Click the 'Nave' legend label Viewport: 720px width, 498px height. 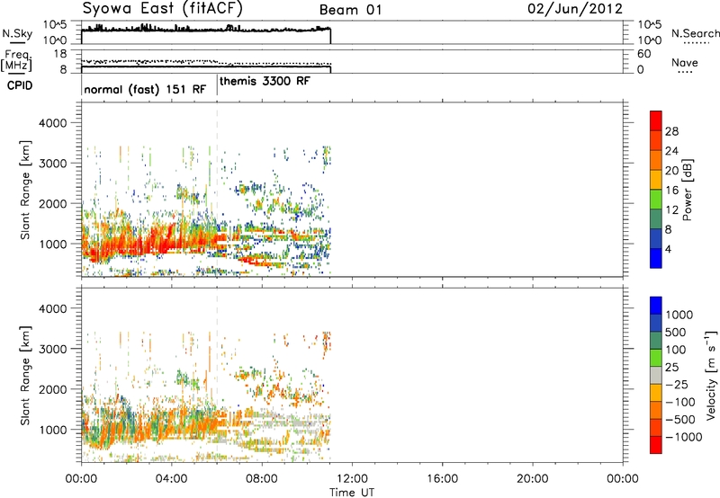(685, 62)
